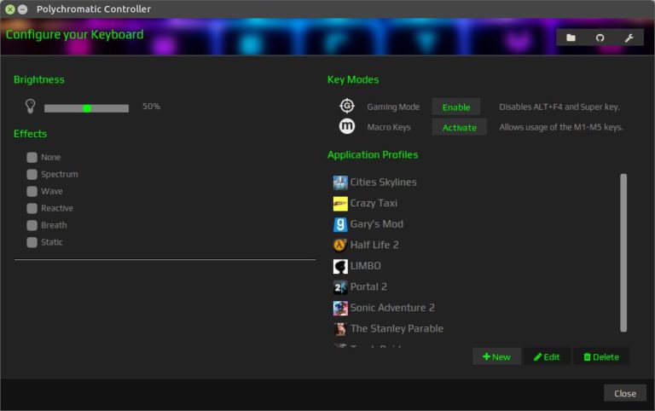Open the GitHub icon in header
This screenshot has width=655, height=411.
(x=600, y=38)
